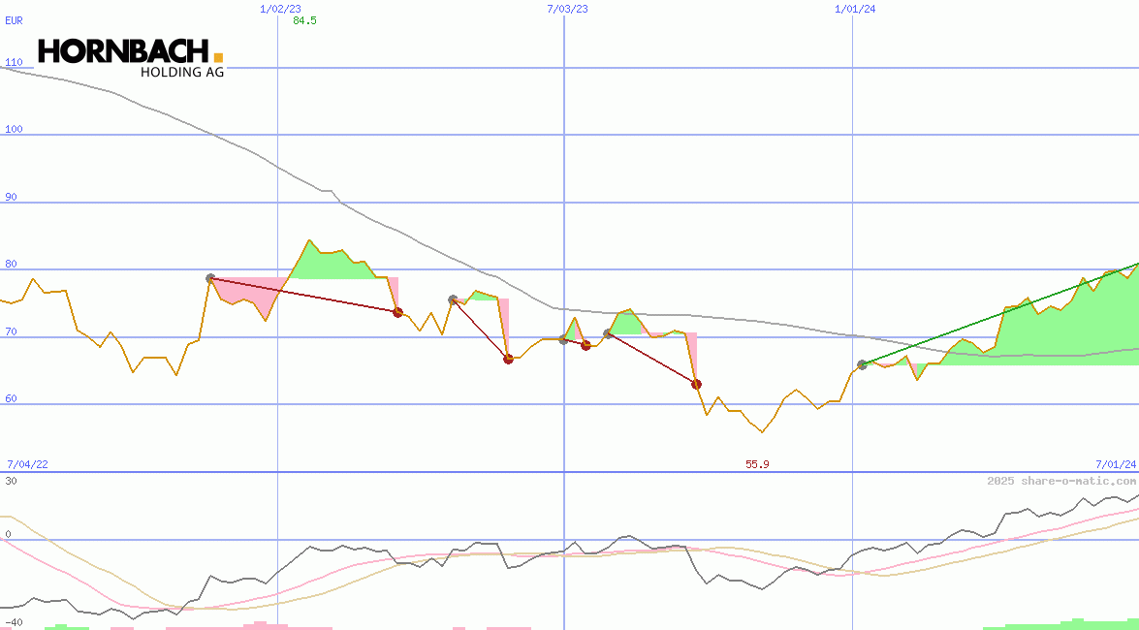Viewport: 1139px width, 630px height.
Task: Click grey entry marker near price 75.5
Action: click(x=454, y=299)
